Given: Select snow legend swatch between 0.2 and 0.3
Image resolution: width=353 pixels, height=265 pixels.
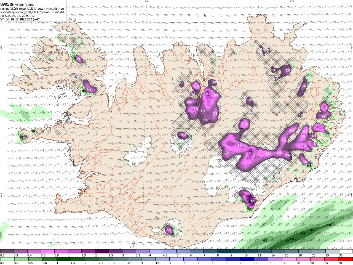Looking at the screenshot, I should (7, 251).
